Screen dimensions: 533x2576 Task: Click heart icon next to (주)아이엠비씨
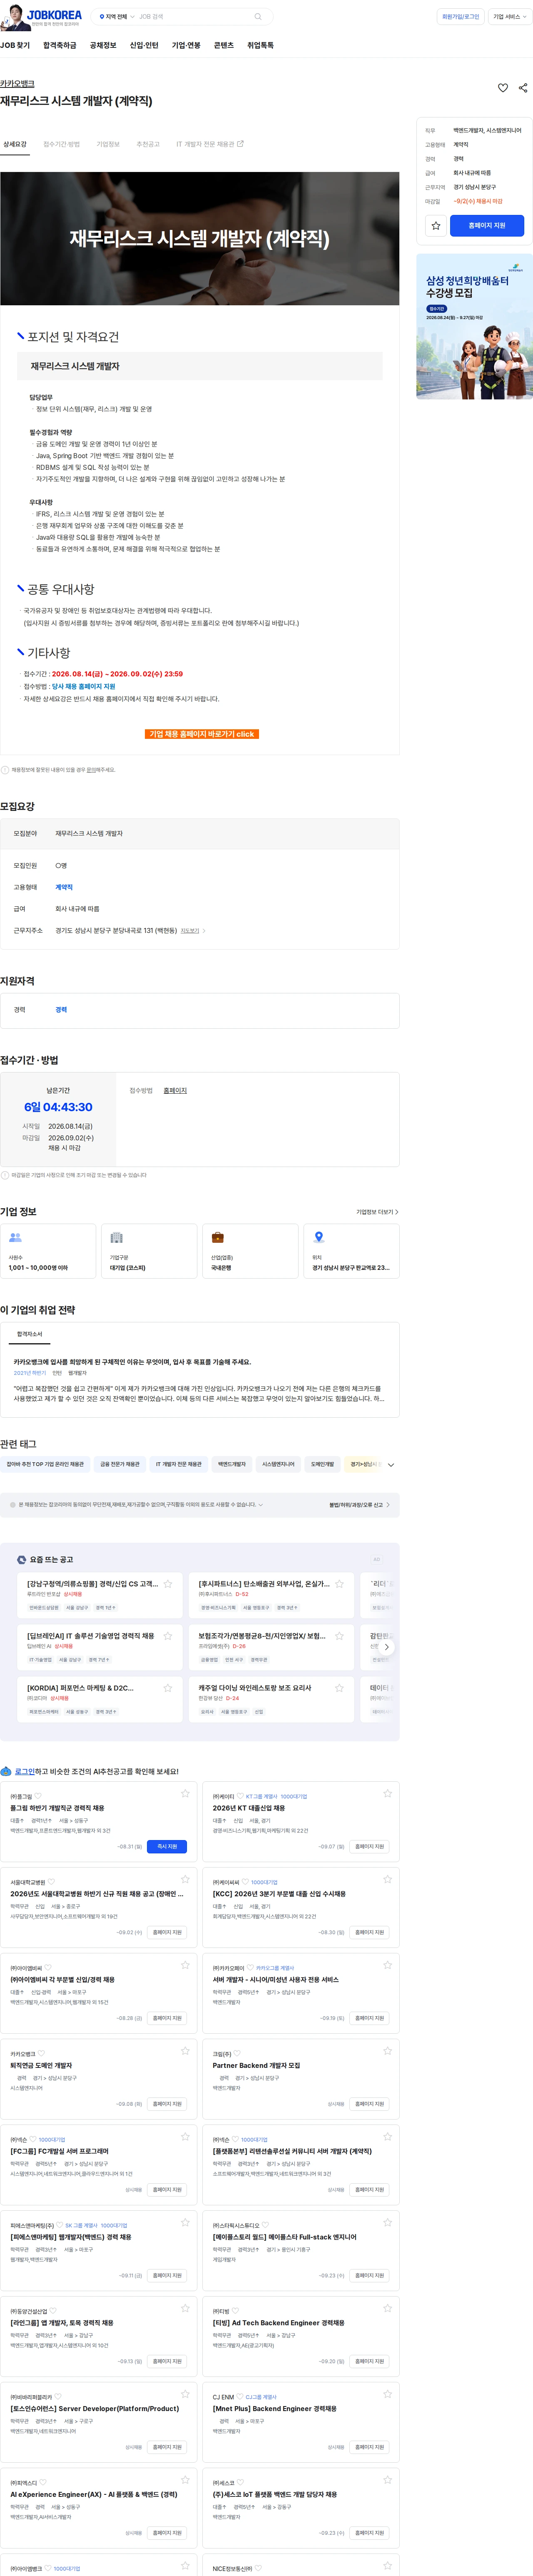pos(48,1968)
